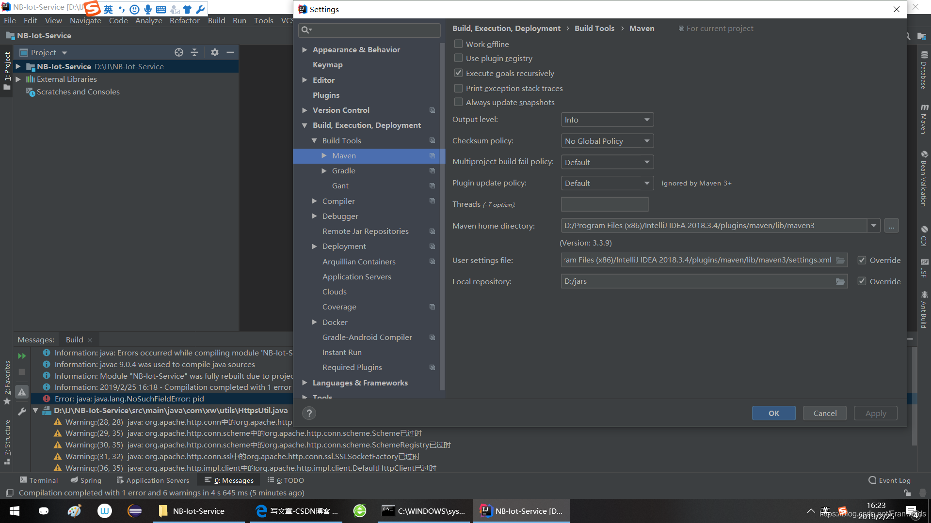Viewport: 931px width, 523px height.
Task: Open the Maven home directory dropdown arrow
Action: click(x=873, y=226)
